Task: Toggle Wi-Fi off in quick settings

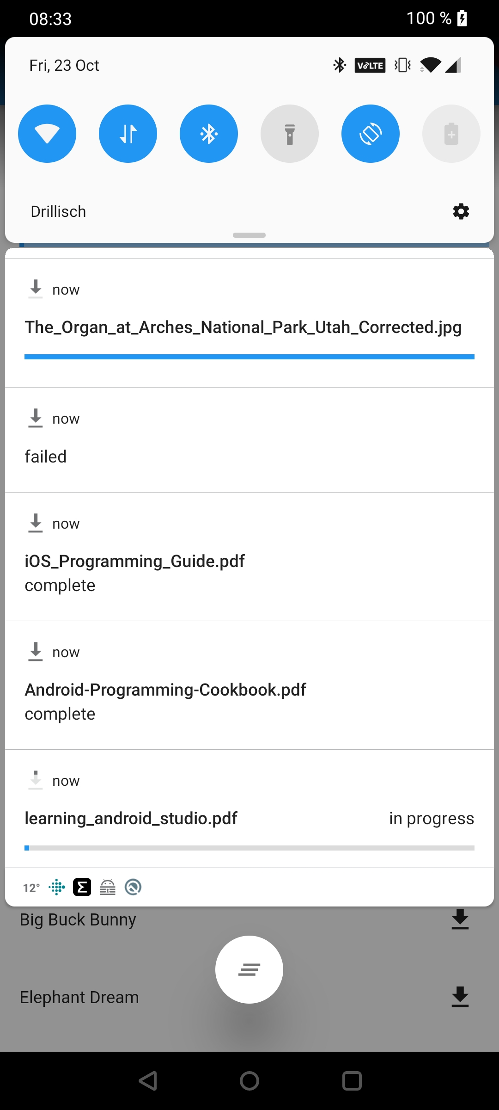Action: tap(47, 133)
